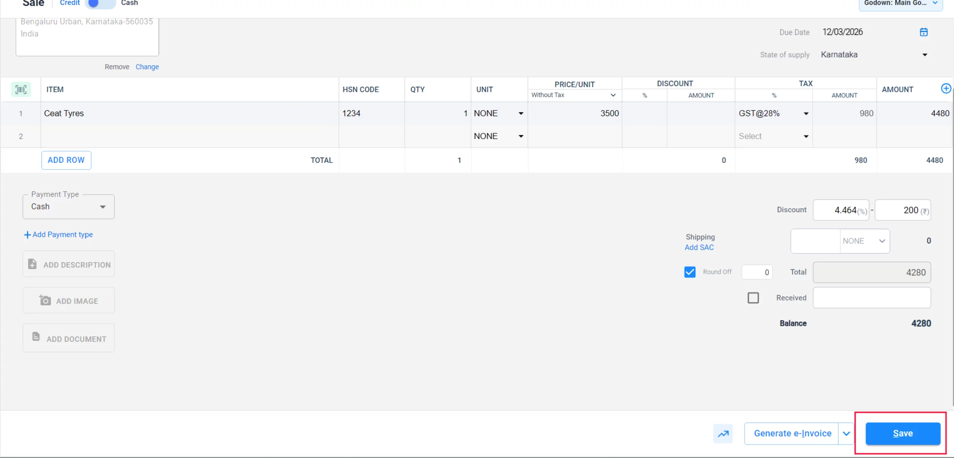The width and height of the screenshot is (954, 458).
Task: Toggle the Credit/Cash sale switch
Action: tap(100, 3)
